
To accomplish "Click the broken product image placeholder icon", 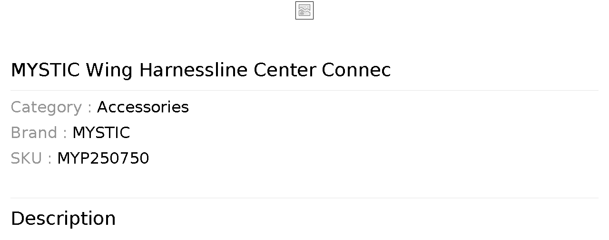I will click(x=304, y=10).
